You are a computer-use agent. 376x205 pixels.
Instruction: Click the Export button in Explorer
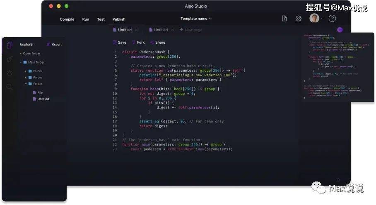click(x=54, y=45)
